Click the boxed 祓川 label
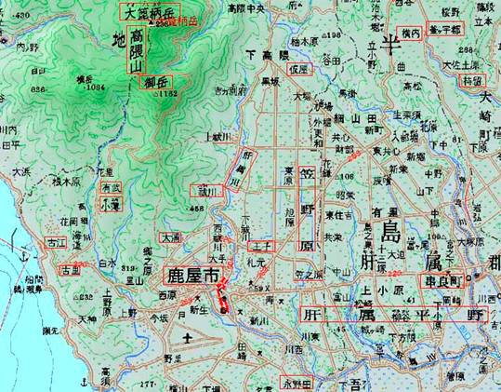Screen dimensions: 501x392 click(206, 191)
